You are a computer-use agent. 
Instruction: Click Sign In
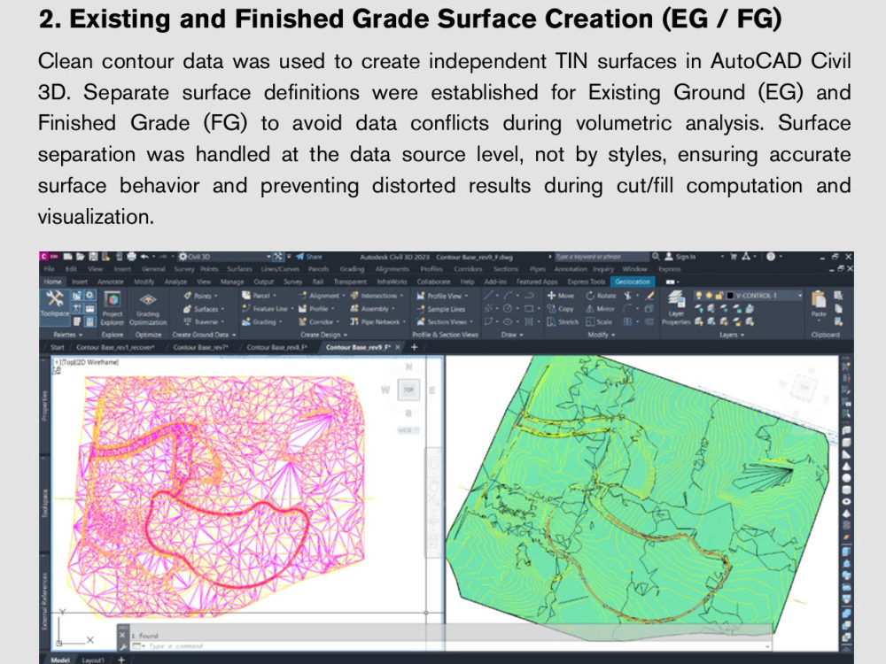680,257
